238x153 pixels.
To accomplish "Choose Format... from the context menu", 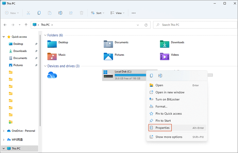I will (161, 106).
